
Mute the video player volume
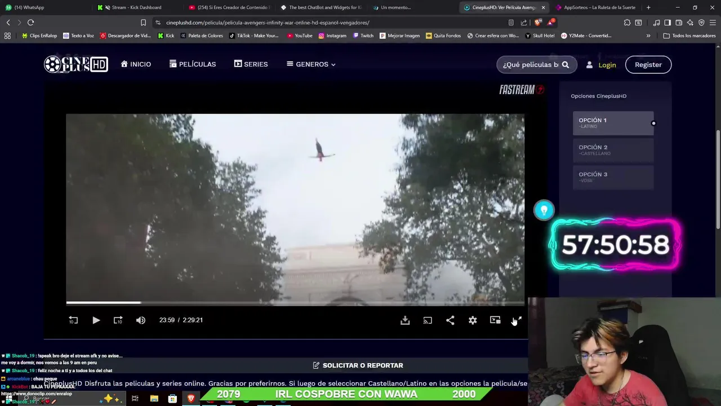coord(141,320)
